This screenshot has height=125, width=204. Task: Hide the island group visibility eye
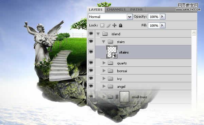click(x=91, y=34)
